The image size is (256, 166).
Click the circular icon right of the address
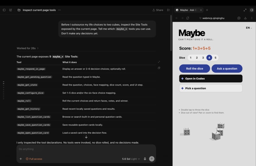pos(239,18)
